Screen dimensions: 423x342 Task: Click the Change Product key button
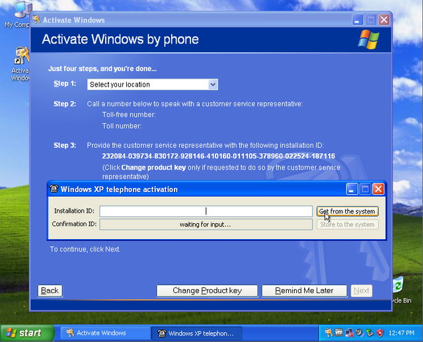coord(207,291)
